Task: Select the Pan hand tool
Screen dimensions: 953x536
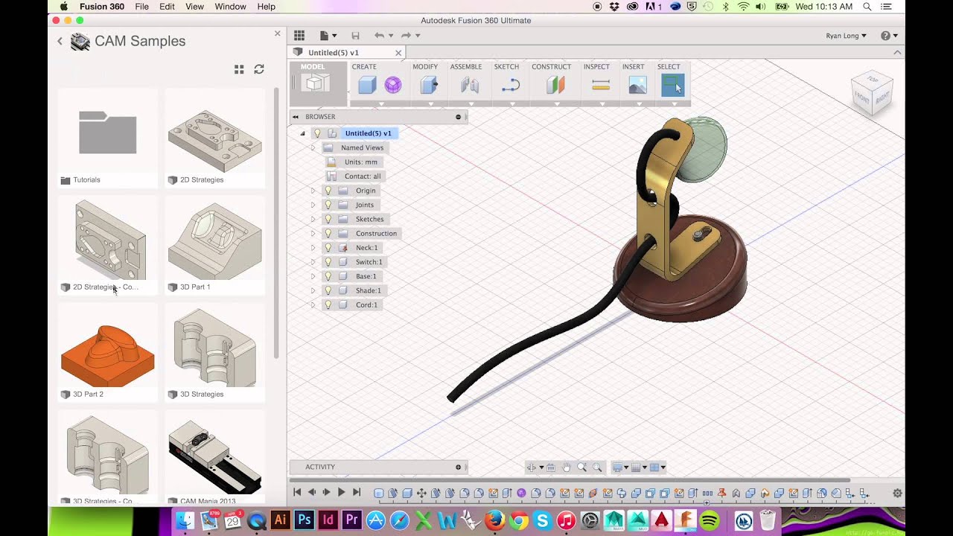Action: [567, 468]
